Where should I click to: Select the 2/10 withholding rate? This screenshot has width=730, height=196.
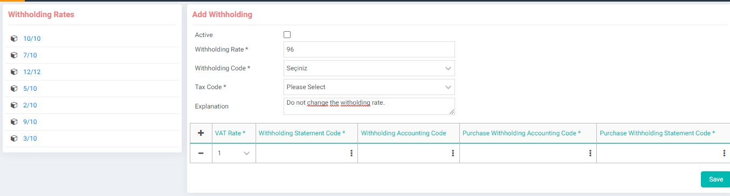[30, 105]
